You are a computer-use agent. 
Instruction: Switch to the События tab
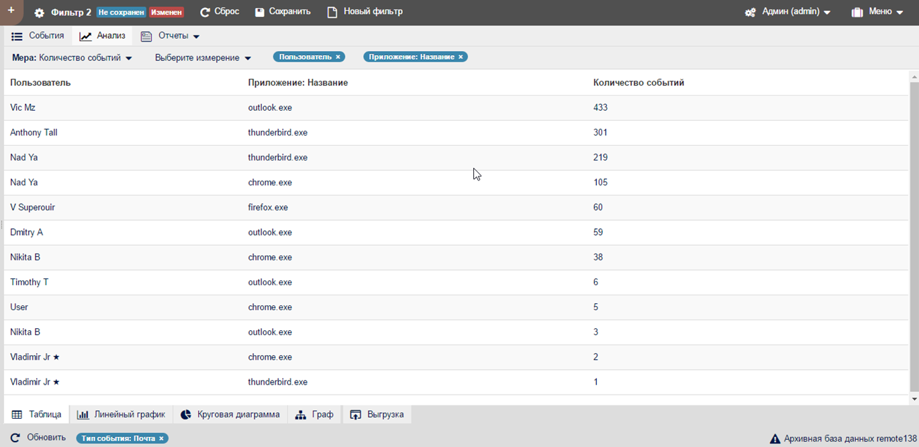click(38, 36)
